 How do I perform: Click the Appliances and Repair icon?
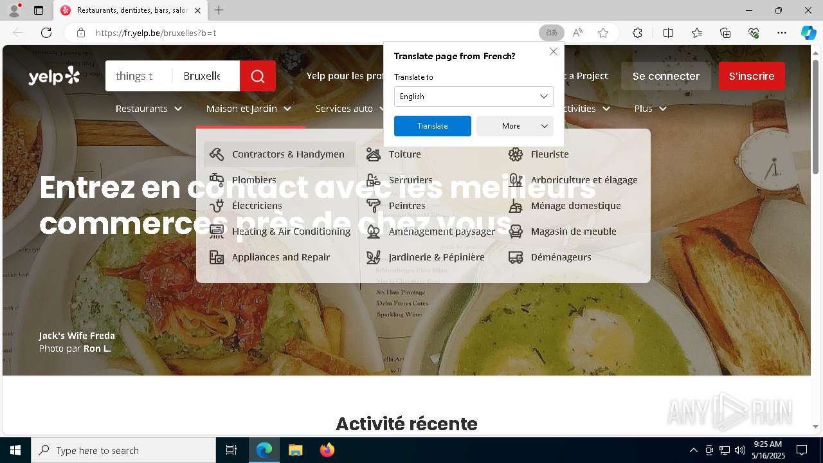point(217,257)
